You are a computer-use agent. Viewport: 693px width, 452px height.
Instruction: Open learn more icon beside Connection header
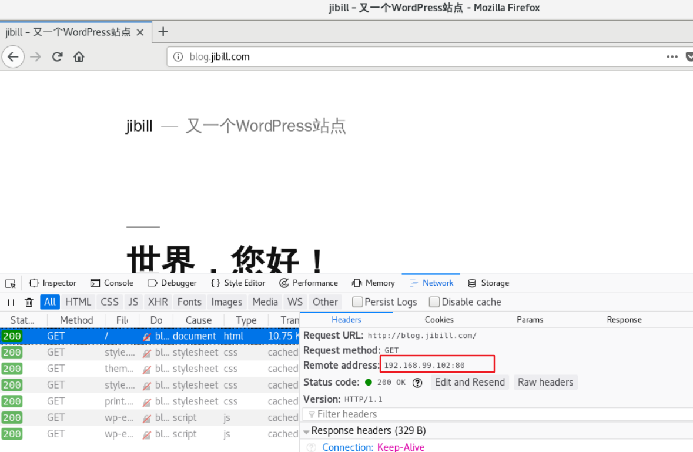tap(312, 447)
